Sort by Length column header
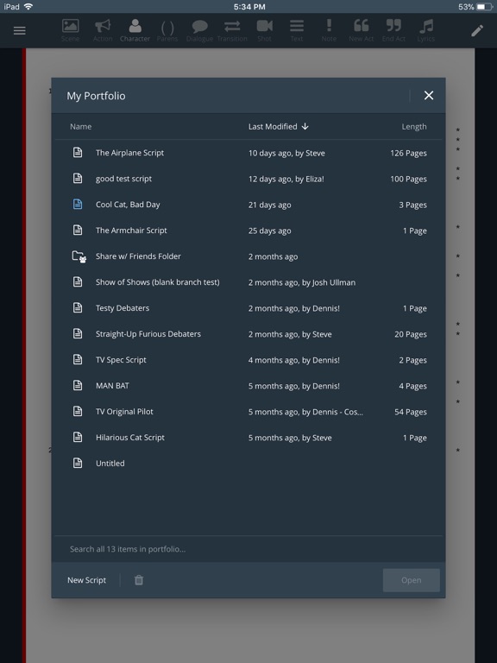The image size is (497, 663). click(414, 126)
